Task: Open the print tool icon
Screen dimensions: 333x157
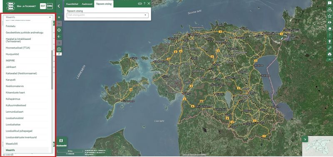Action: (330, 54)
